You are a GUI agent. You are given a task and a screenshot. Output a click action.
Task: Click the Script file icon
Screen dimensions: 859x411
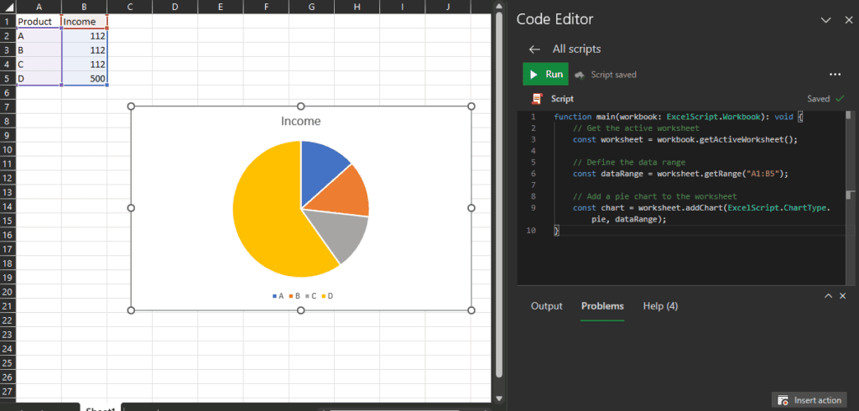(537, 98)
